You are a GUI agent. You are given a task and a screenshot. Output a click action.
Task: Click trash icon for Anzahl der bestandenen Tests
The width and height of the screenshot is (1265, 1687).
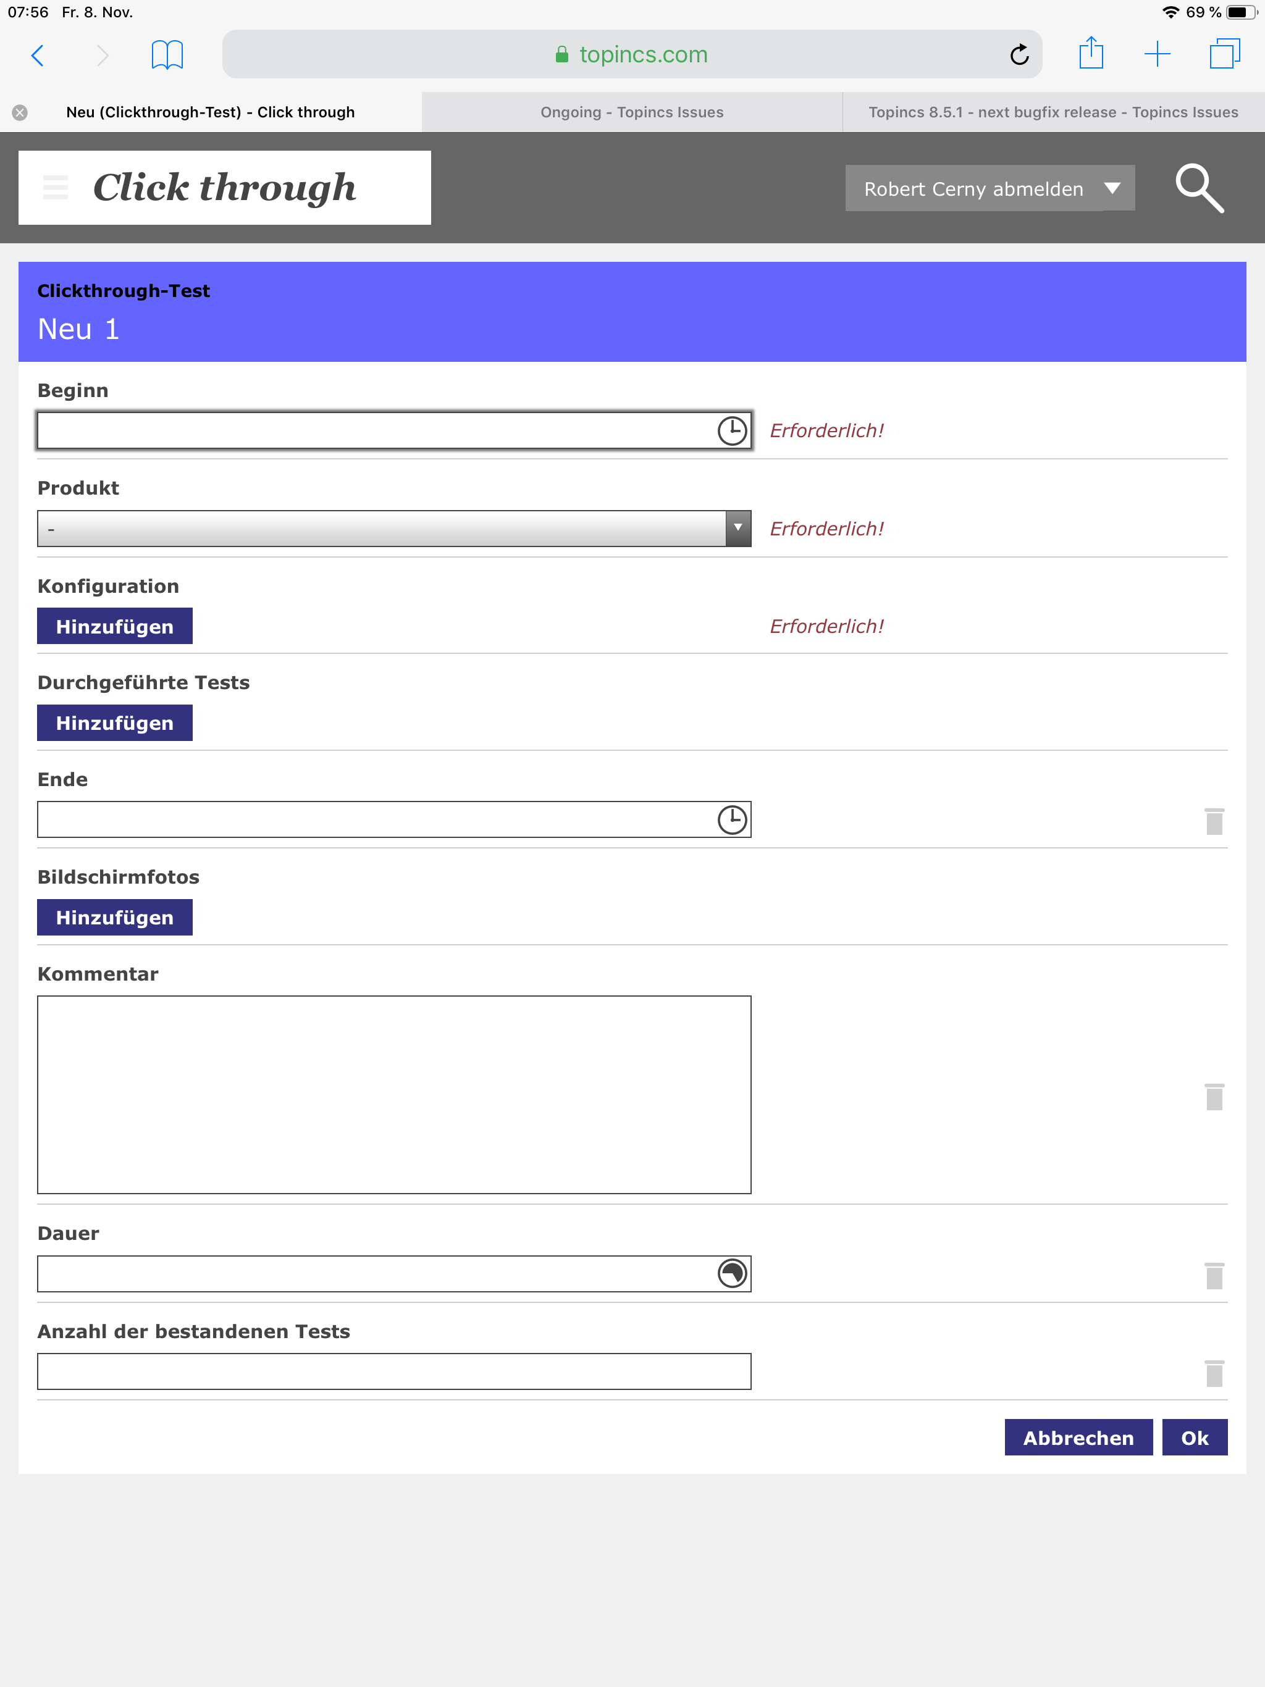(1214, 1373)
